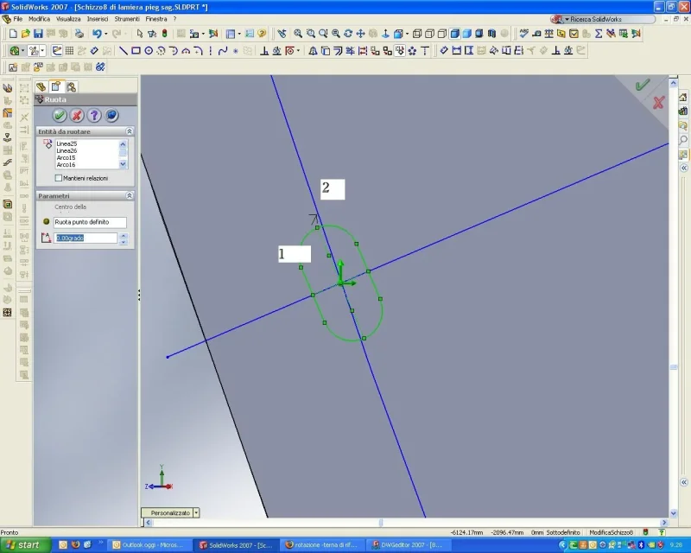The image size is (691, 553).
Task: Open the Undo history dropdown arrow
Action: point(105,34)
